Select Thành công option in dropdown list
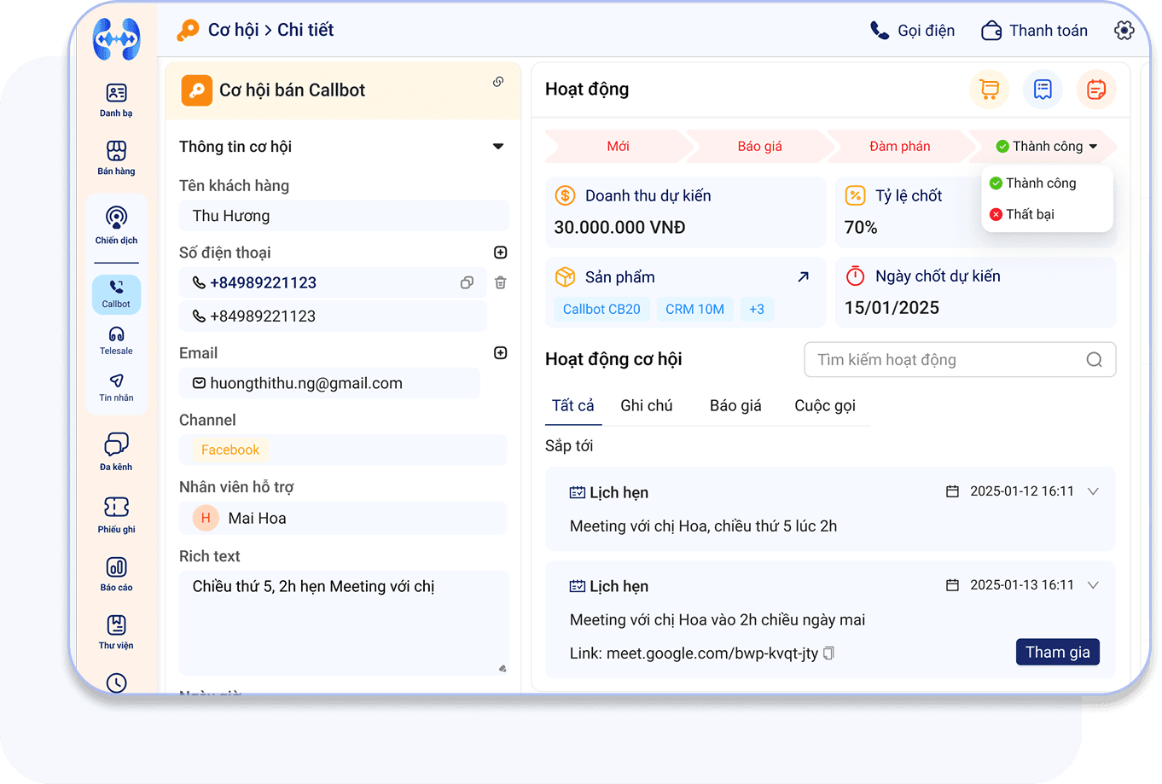Viewport: 1162px width, 784px height. pyautogui.click(x=1040, y=183)
